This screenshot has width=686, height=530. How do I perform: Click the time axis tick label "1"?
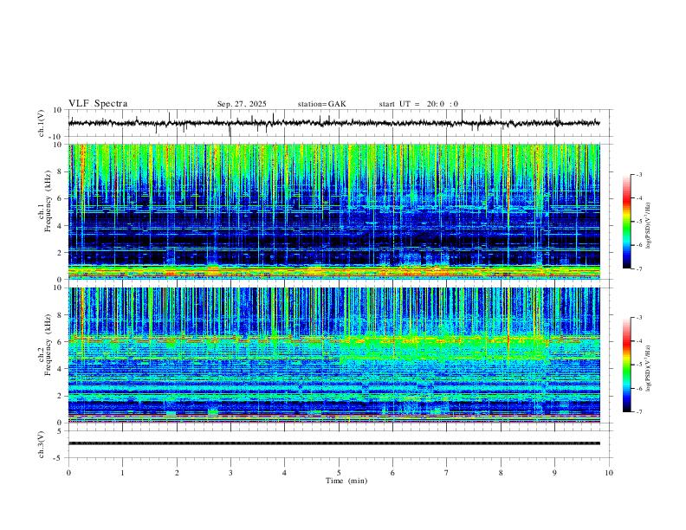pyautogui.click(x=122, y=473)
